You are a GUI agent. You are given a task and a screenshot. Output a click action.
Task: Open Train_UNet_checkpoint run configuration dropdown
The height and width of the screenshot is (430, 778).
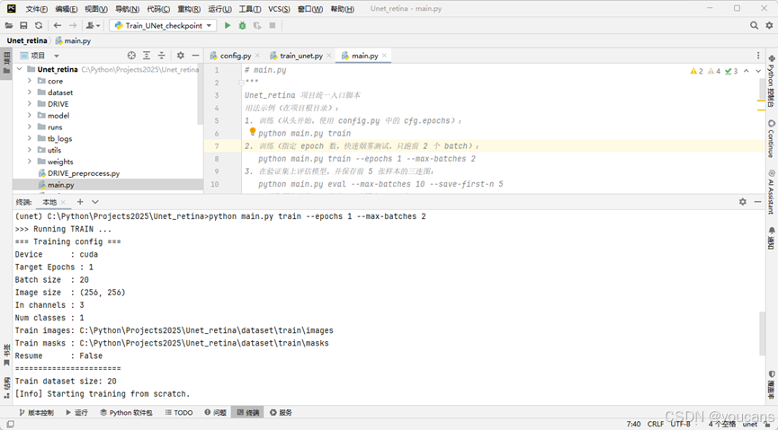[163, 25]
